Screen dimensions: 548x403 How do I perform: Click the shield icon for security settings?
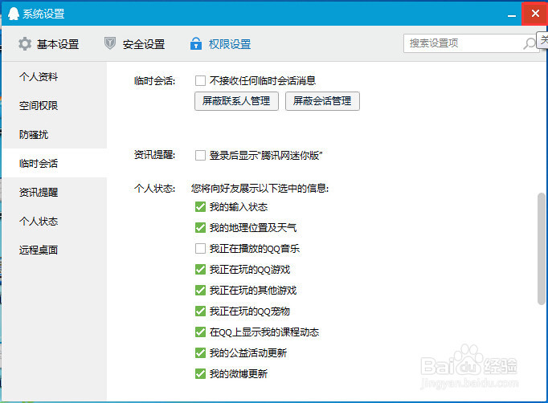pyautogui.click(x=110, y=43)
